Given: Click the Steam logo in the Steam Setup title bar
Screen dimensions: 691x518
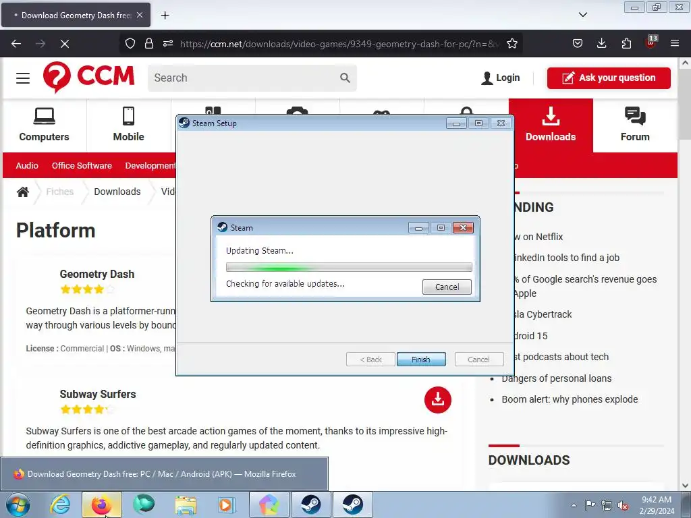Looking at the screenshot, I should click(x=184, y=123).
